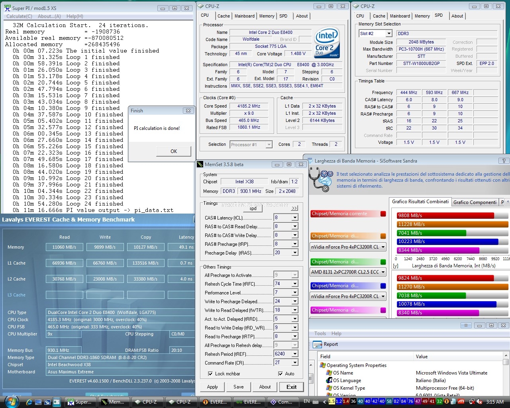The width and height of the screenshot is (510, 408).
Task: Click Sandra stethoscope brain icon
Action: tap(321, 179)
